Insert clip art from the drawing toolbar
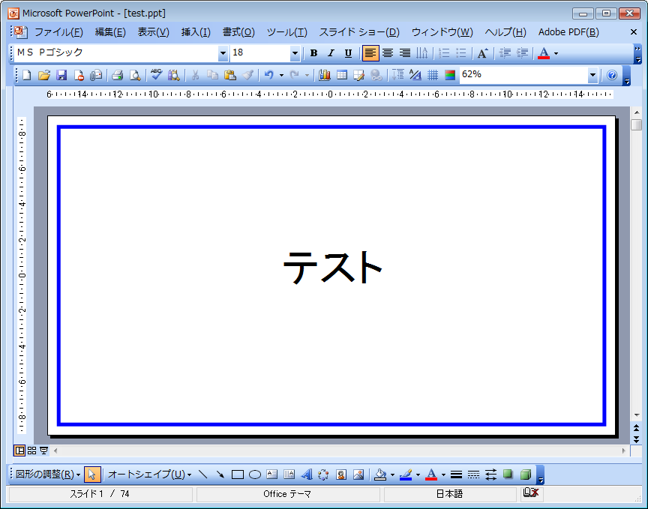Screen dimensions: 648x509 coord(341,475)
